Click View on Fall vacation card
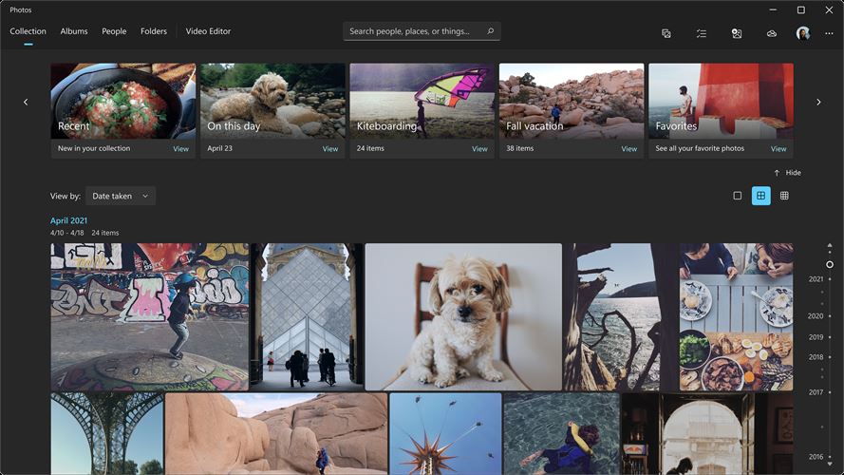 pos(628,148)
